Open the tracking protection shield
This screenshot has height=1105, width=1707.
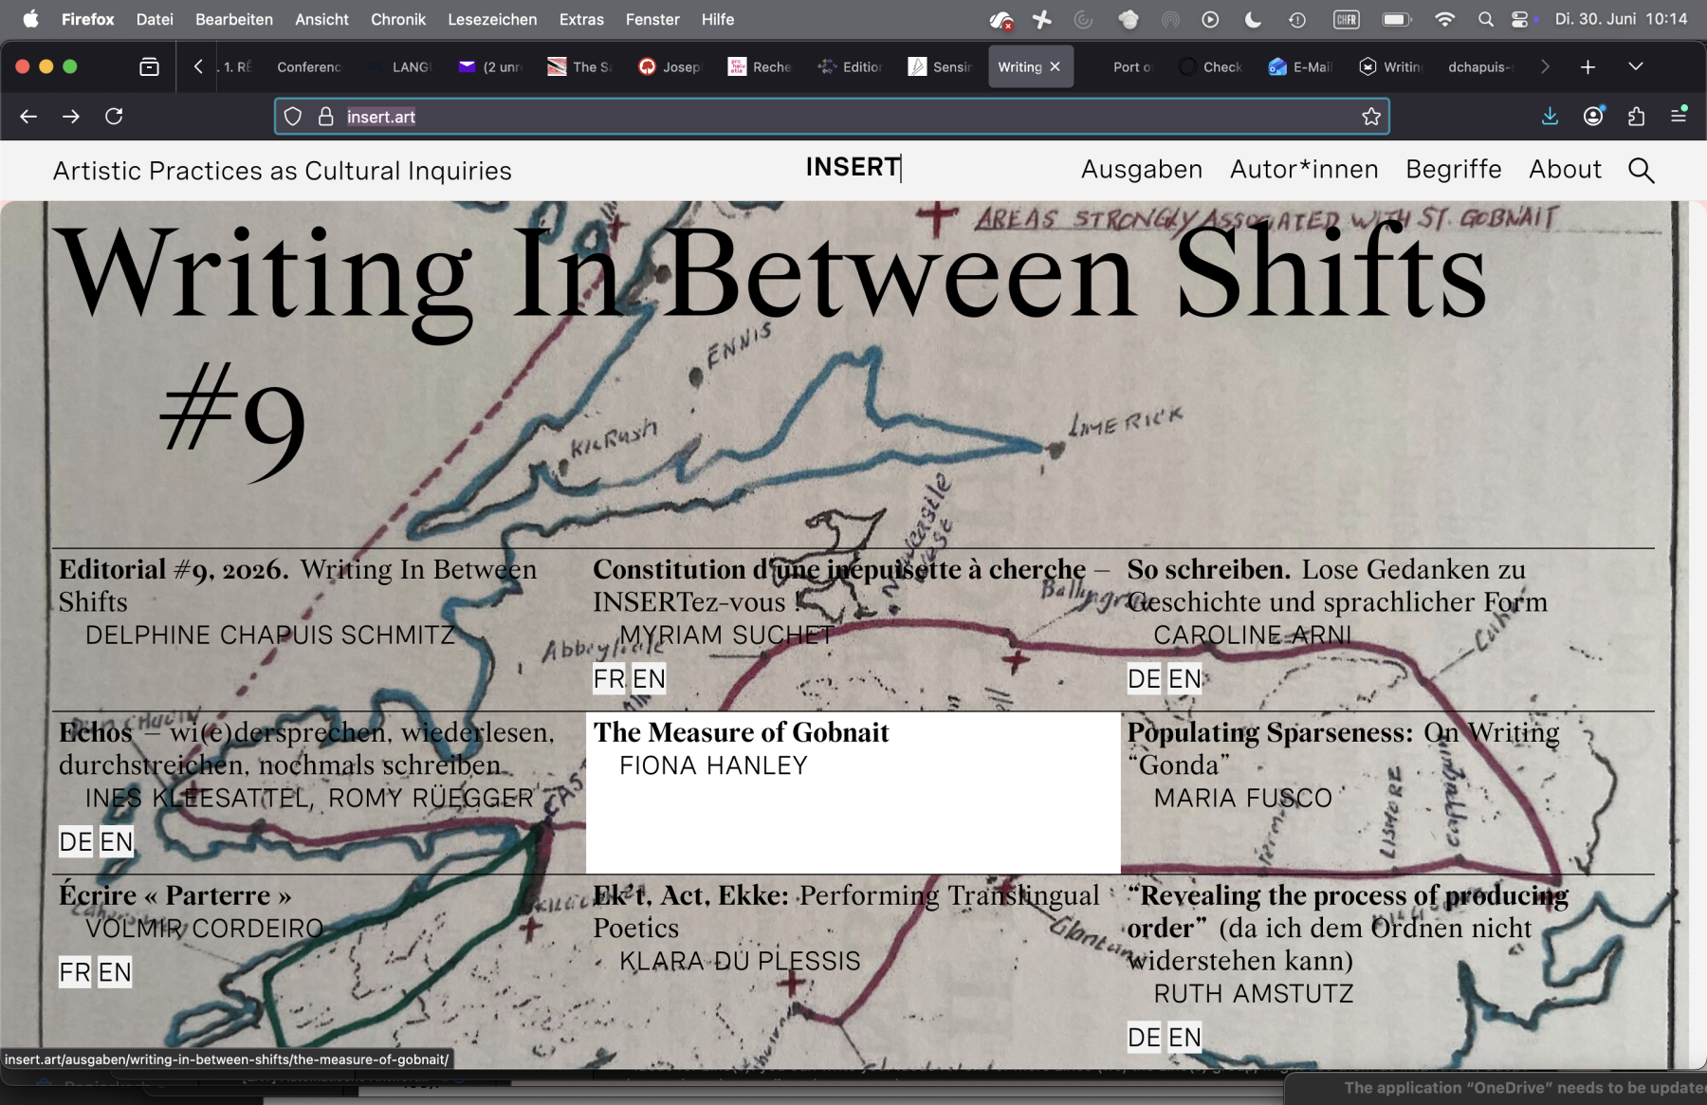pos(293,117)
